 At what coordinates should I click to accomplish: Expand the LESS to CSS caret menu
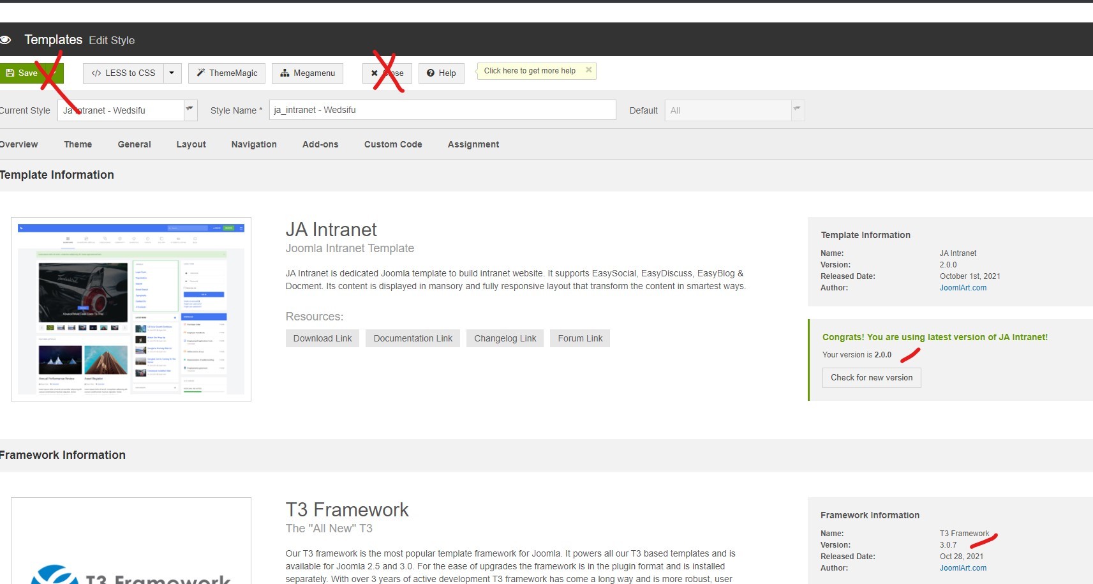pos(172,73)
